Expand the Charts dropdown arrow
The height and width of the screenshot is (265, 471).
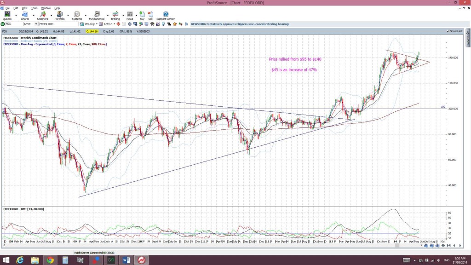pyautogui.click(x=33, y=15)
